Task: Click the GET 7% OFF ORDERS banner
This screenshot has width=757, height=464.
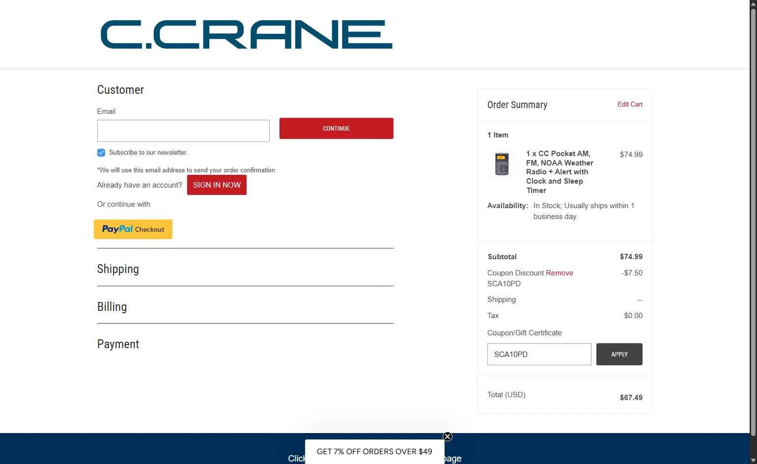Action: tap(374, 452)
